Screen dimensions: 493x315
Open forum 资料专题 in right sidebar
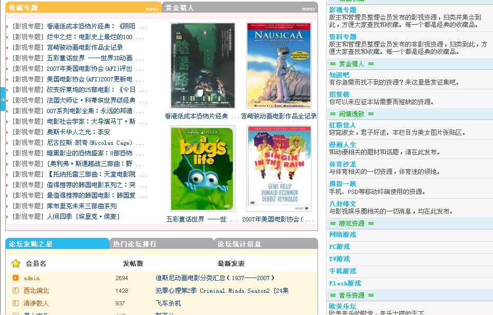point(343,37)
